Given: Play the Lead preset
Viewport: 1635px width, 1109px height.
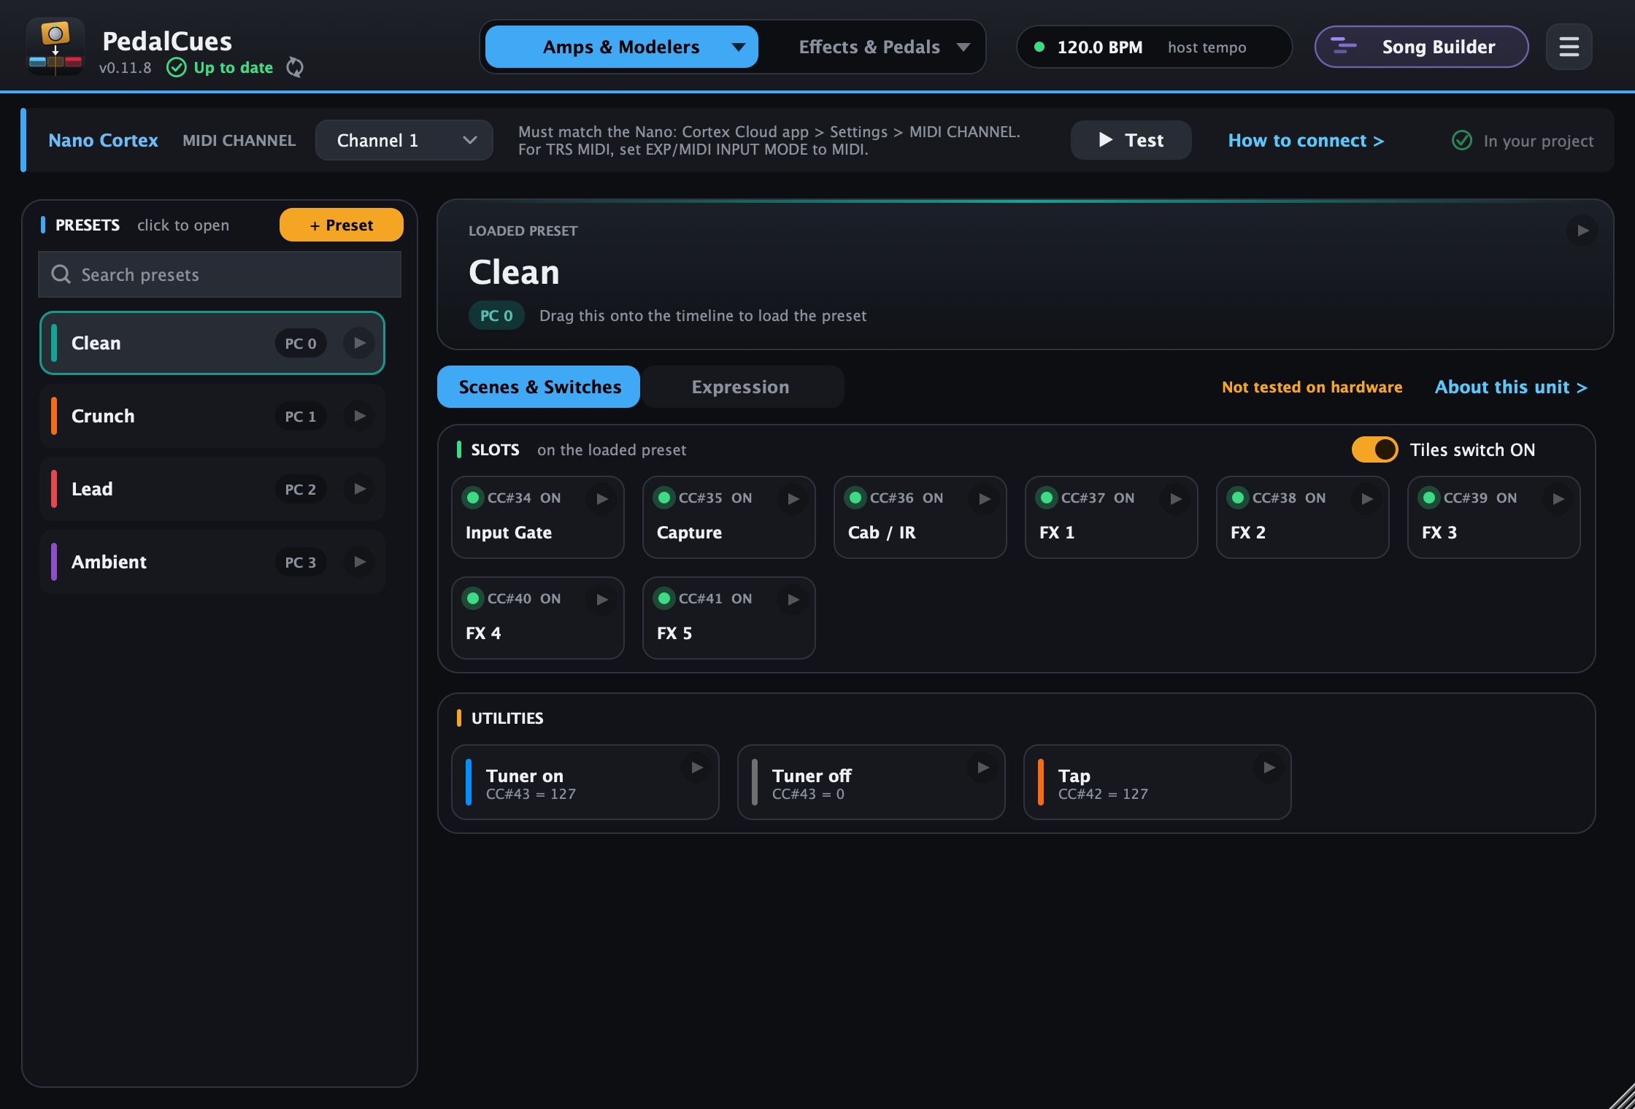Looking at the screenshot, I should tap(359, 489).
